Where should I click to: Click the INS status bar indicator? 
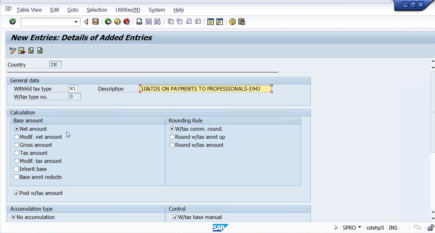pos(393,228)
